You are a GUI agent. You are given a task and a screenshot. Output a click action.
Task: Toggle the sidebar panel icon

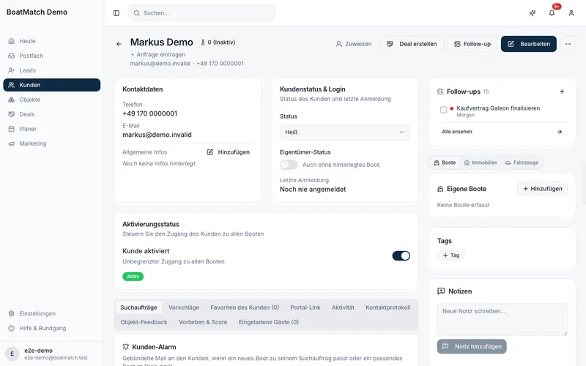(116, 13)
